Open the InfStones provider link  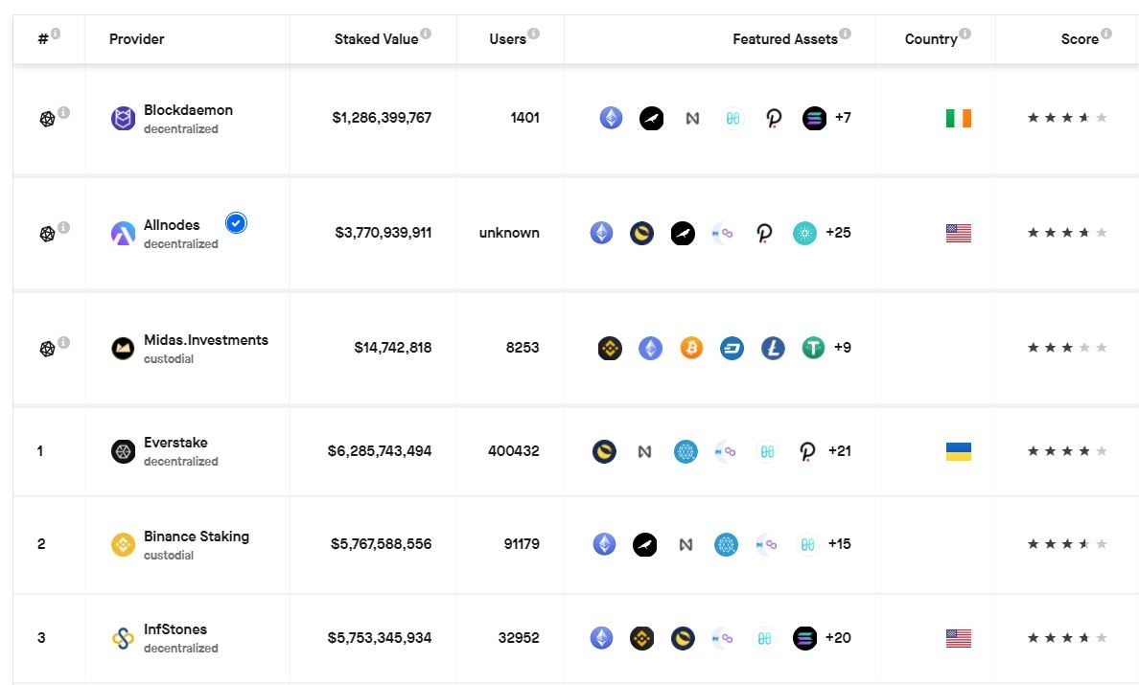point(175,629)
